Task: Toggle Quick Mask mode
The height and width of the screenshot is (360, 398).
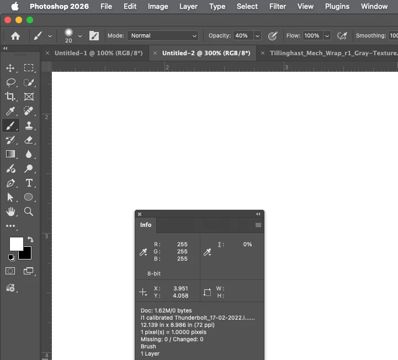Action: pyautogui.click(x=10, y=271)
